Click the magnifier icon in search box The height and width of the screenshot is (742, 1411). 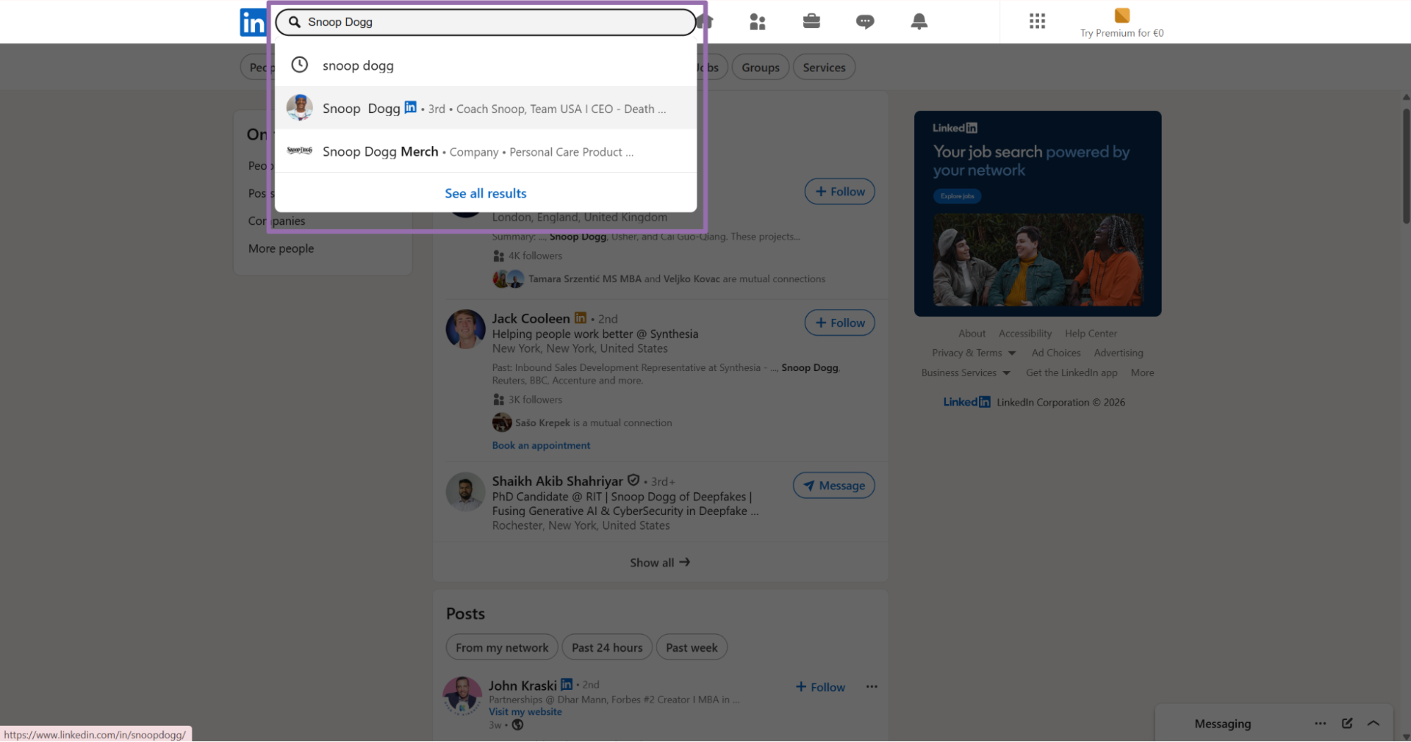click(294, 22)
